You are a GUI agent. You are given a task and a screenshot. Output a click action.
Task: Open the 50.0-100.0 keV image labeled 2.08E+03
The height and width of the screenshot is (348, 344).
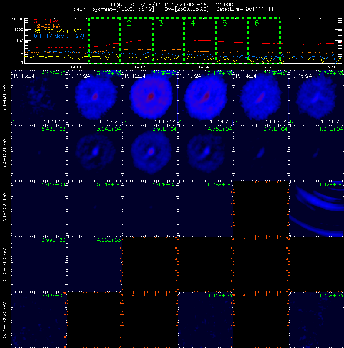tap(39, 319)
